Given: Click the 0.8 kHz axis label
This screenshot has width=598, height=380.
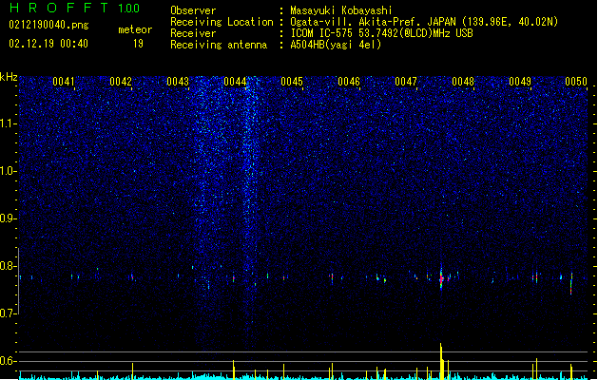Looking at the screenshot, I should pyautogui.click(x=9, y=266).
